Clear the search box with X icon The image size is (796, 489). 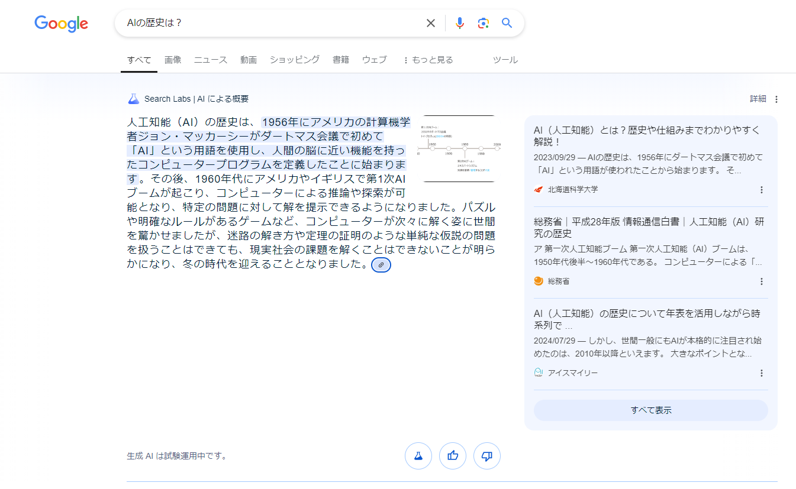point(431,23)
